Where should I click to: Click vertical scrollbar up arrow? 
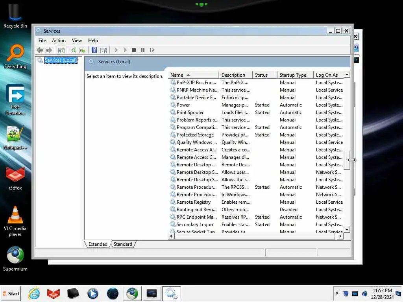click(x=347, y=75)
